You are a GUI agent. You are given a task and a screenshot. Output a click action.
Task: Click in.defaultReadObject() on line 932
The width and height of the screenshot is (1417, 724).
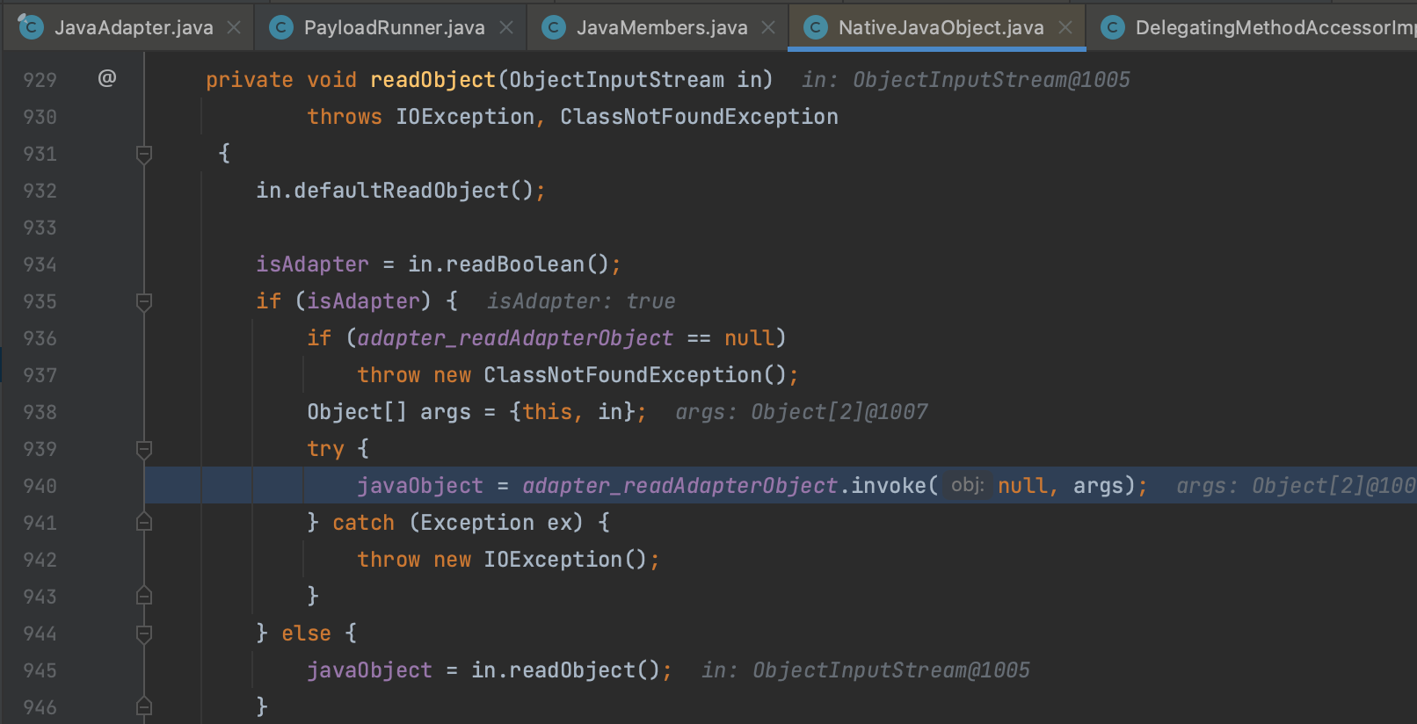(395, 191)
